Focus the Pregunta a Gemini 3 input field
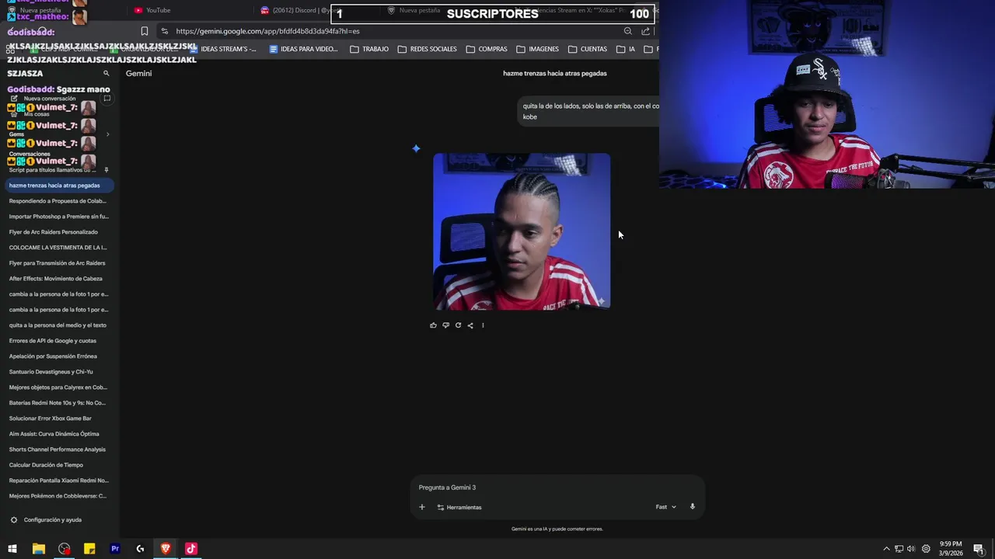This screenshot has height=559, width=995. [x=557, y=488]
